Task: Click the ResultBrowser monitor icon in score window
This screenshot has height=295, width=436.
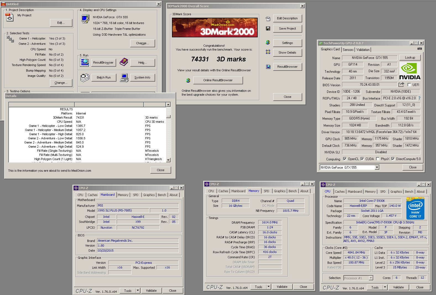Action: pyautogui.click(x=268, y=67)
